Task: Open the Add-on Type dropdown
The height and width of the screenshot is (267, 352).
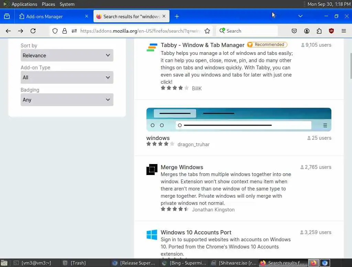Action: coord(67,77)
